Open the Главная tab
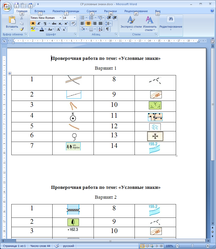 pyautogui.click(x=22, y=11)
